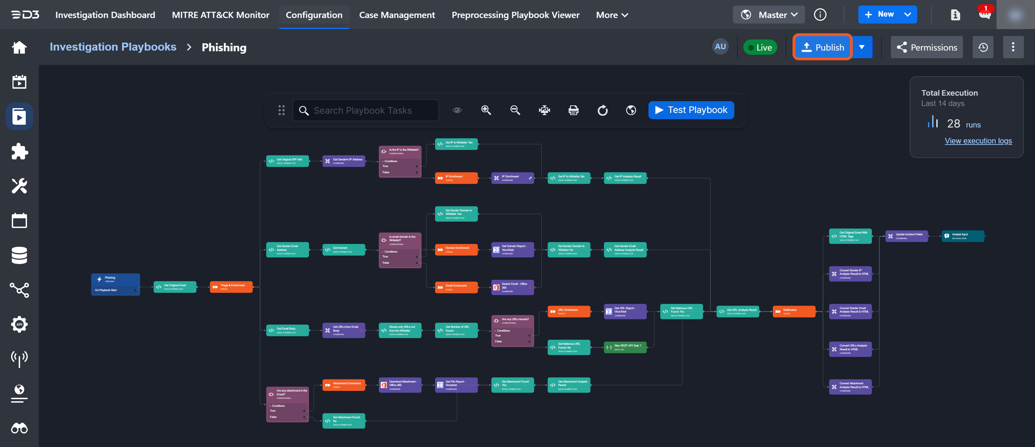Image resolution: width=1035 pixels, height=447 pixels.
Task: Click the zoom out magnifier icon
Action: pos(515,110)
